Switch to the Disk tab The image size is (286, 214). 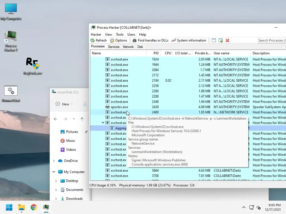pos(140,47)
